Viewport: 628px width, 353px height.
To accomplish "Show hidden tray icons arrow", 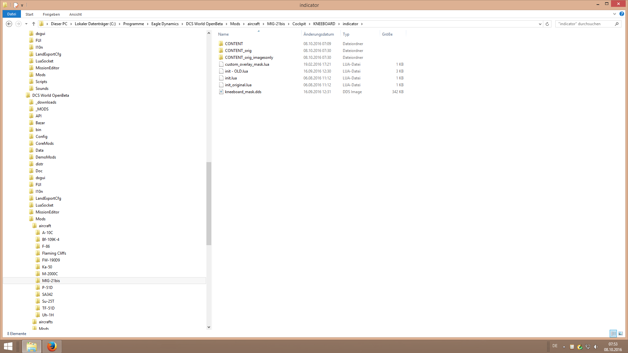I will coord(564,347).
